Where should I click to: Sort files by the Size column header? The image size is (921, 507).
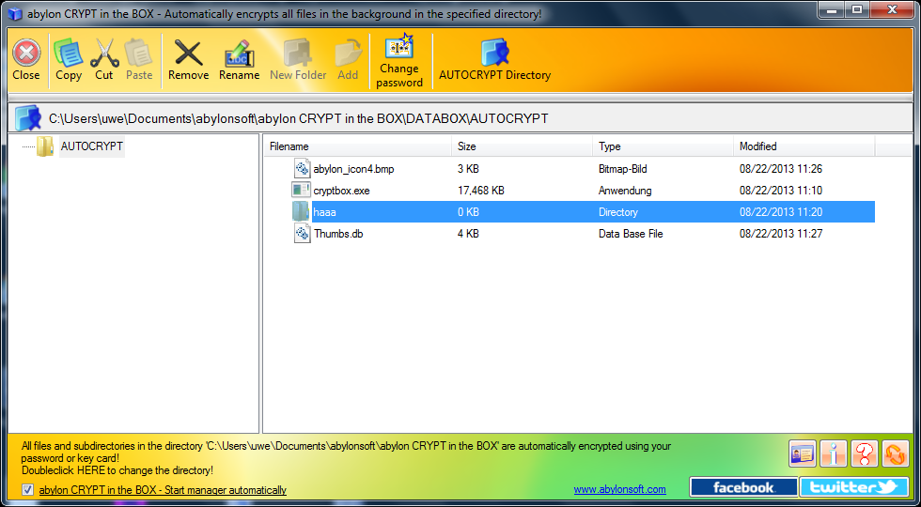[x=522, y=146]
